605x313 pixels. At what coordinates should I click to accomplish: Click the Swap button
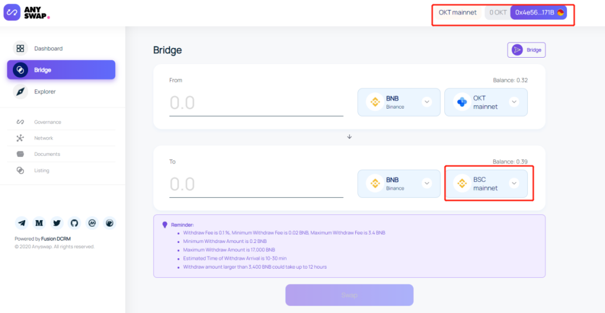349,295
